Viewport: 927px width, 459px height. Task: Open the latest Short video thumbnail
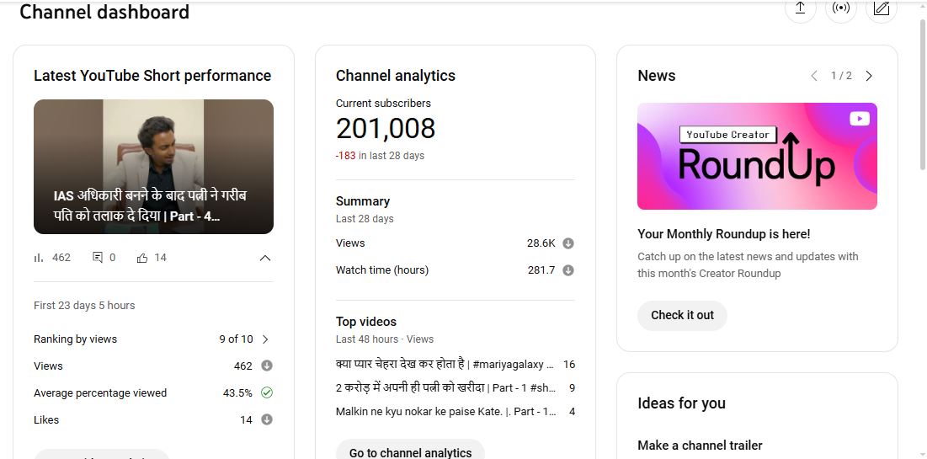coord(154,167)
